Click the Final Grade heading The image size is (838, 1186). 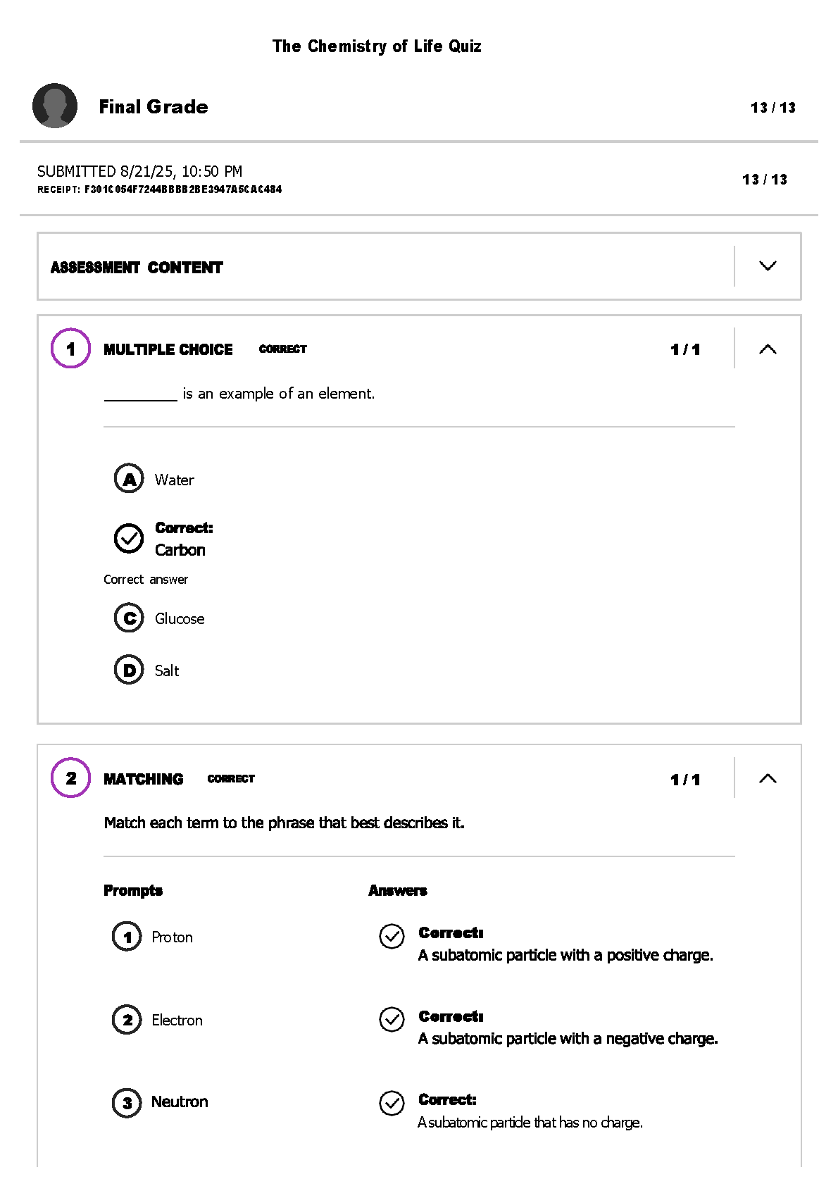point(154,107)
